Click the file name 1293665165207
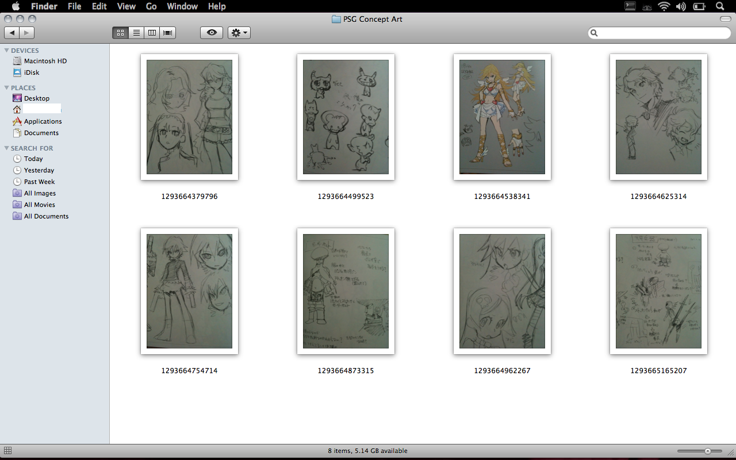The width and height of the screenshot is (736, 460). click(658, 371)
